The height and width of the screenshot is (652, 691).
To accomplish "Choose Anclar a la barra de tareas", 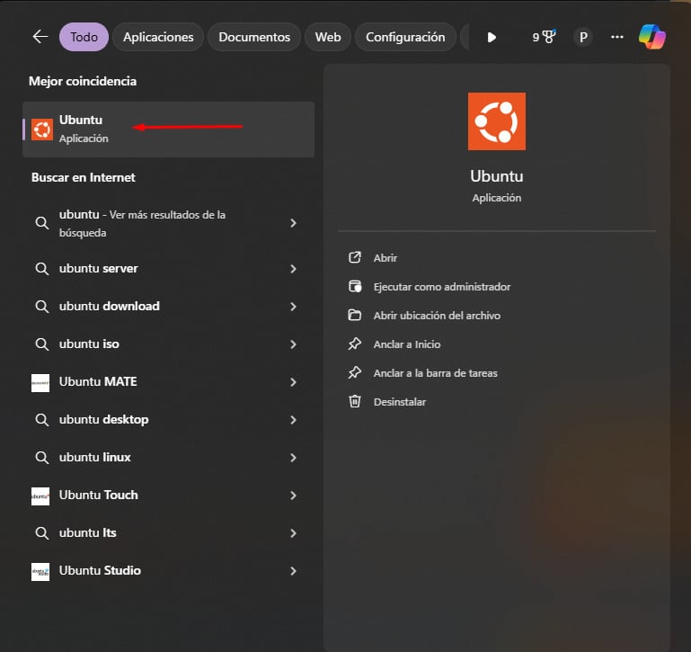I will coord(436,373).
